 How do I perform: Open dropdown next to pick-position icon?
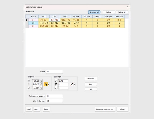pyautogui.click(x=49, y=84)
